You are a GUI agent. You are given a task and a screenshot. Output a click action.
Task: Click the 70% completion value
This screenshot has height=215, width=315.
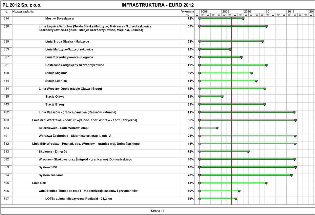click(x=191, y=191)
